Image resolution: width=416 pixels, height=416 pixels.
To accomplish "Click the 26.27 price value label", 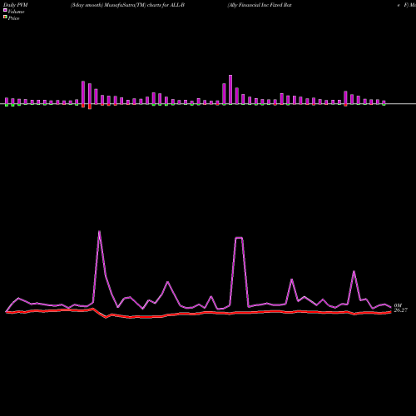I will pos(401,310).
